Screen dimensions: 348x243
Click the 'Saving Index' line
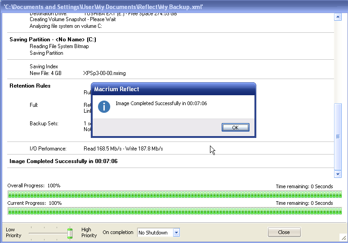point(44,66)
